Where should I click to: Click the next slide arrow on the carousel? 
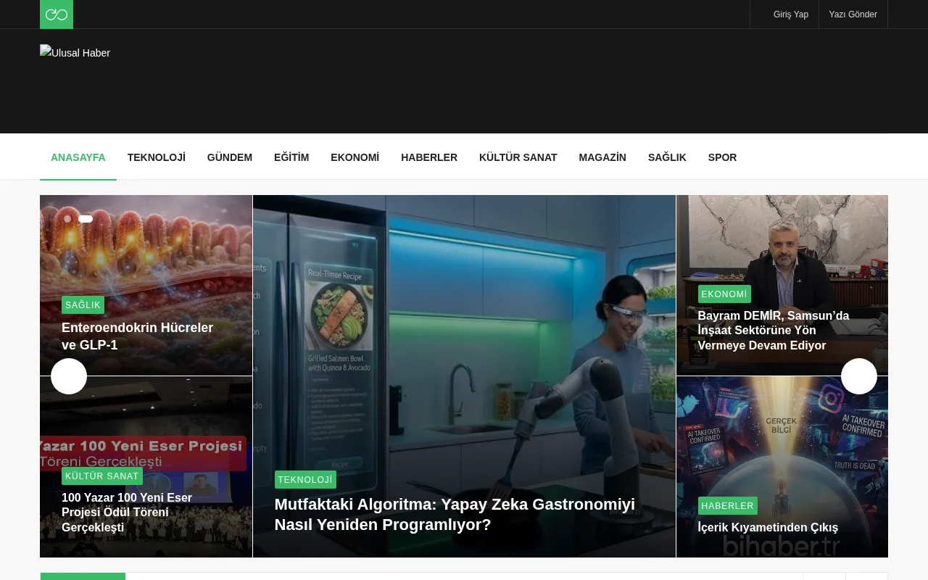point(859,376)
